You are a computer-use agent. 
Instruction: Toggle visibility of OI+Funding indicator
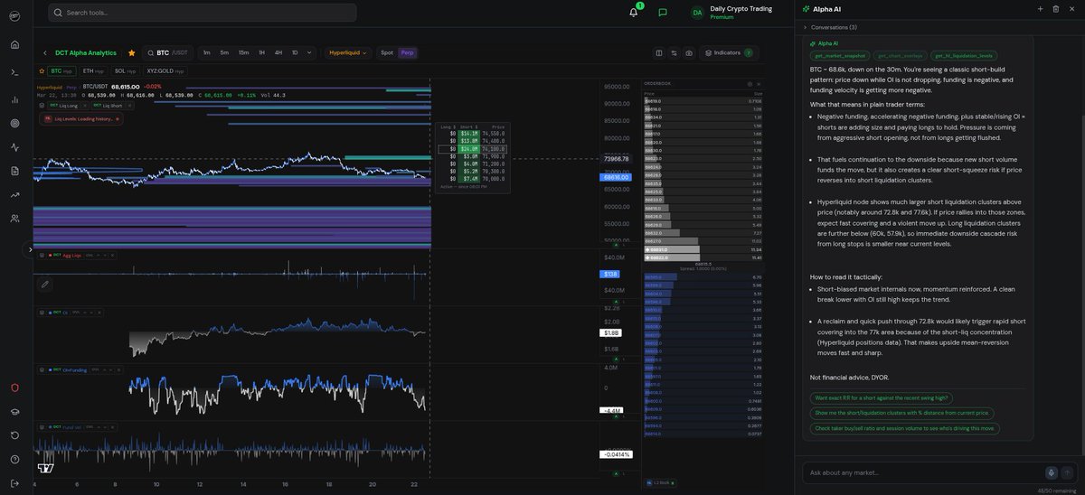click(x=42, y=369)
